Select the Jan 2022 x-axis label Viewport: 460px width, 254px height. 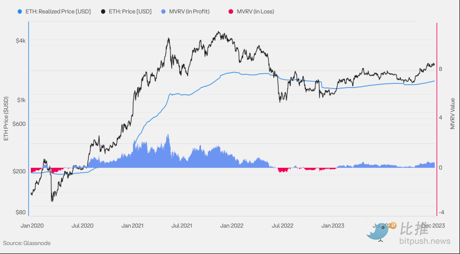click(232, 225)
